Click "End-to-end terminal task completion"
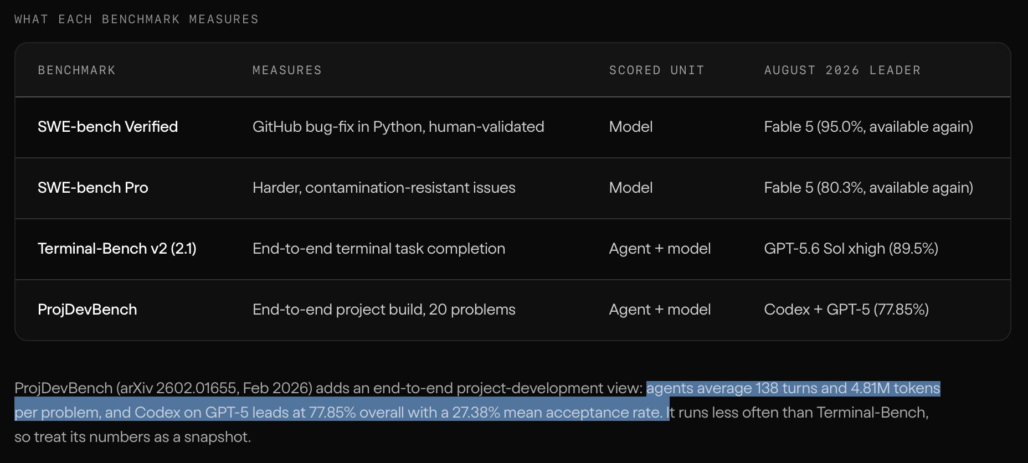 pyautogui.click(x=379, y=249)
